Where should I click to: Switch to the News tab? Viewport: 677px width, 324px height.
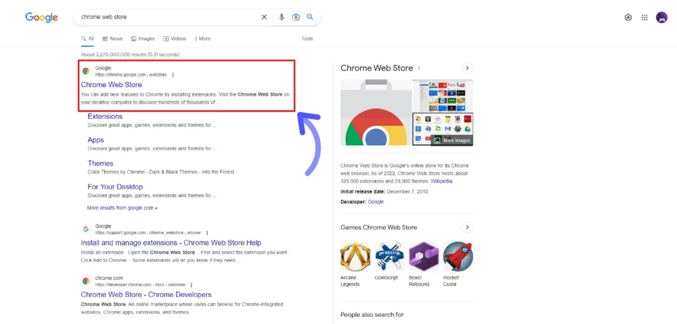click(112, 39)
